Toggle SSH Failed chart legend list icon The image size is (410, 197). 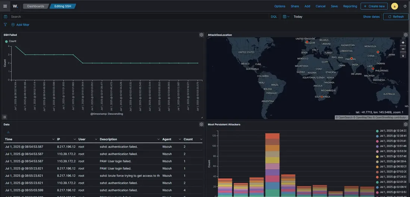click(4, 117)
